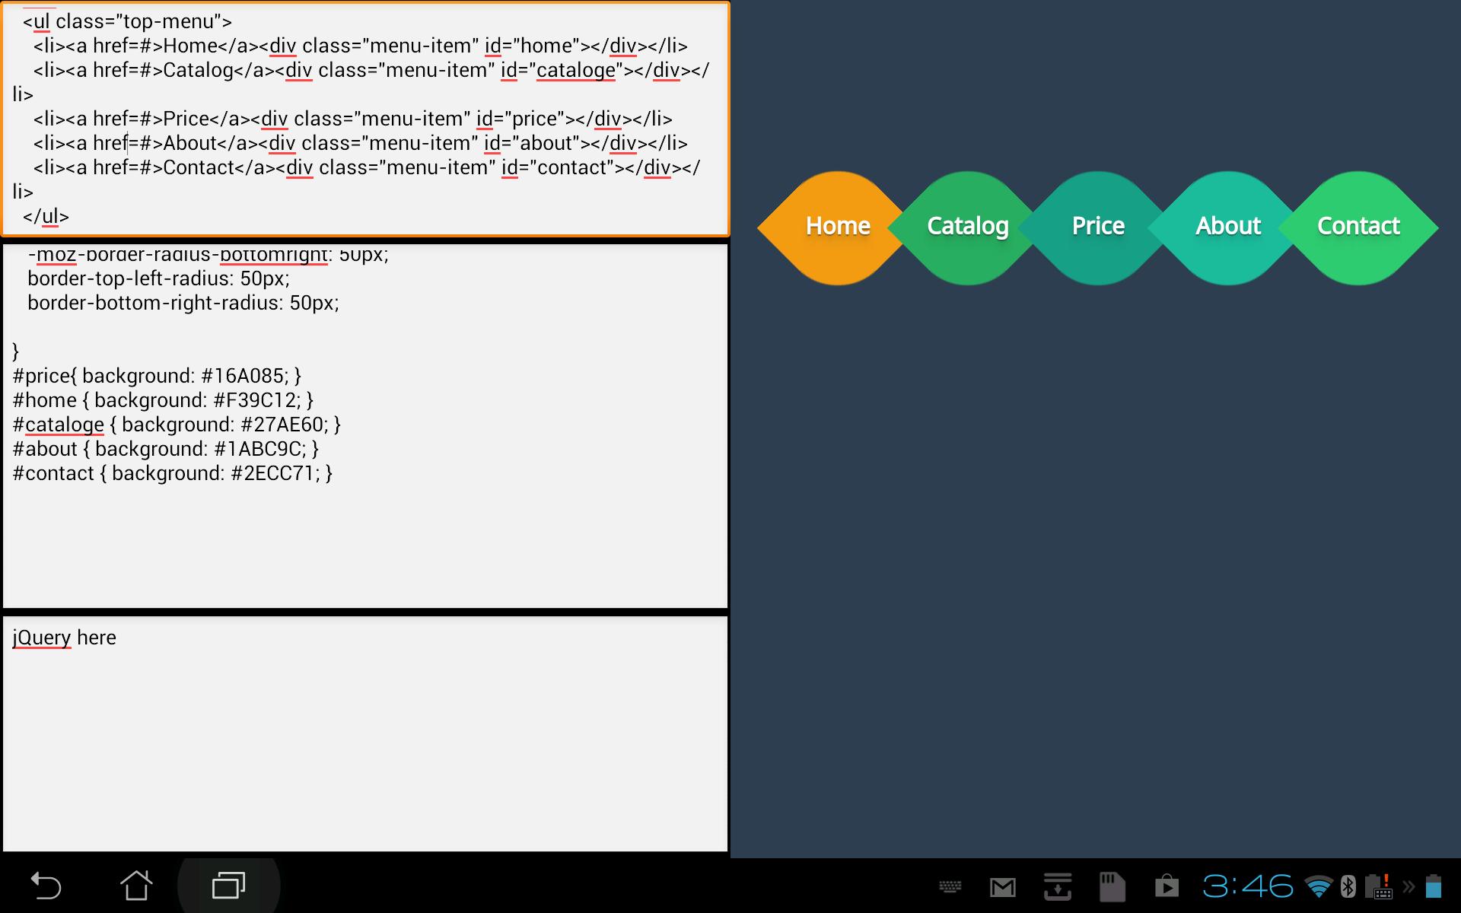The width and height of the screenshot is (1461, 913).
Task: Tap the SD card notification icon
Action: click(1112, 886)
